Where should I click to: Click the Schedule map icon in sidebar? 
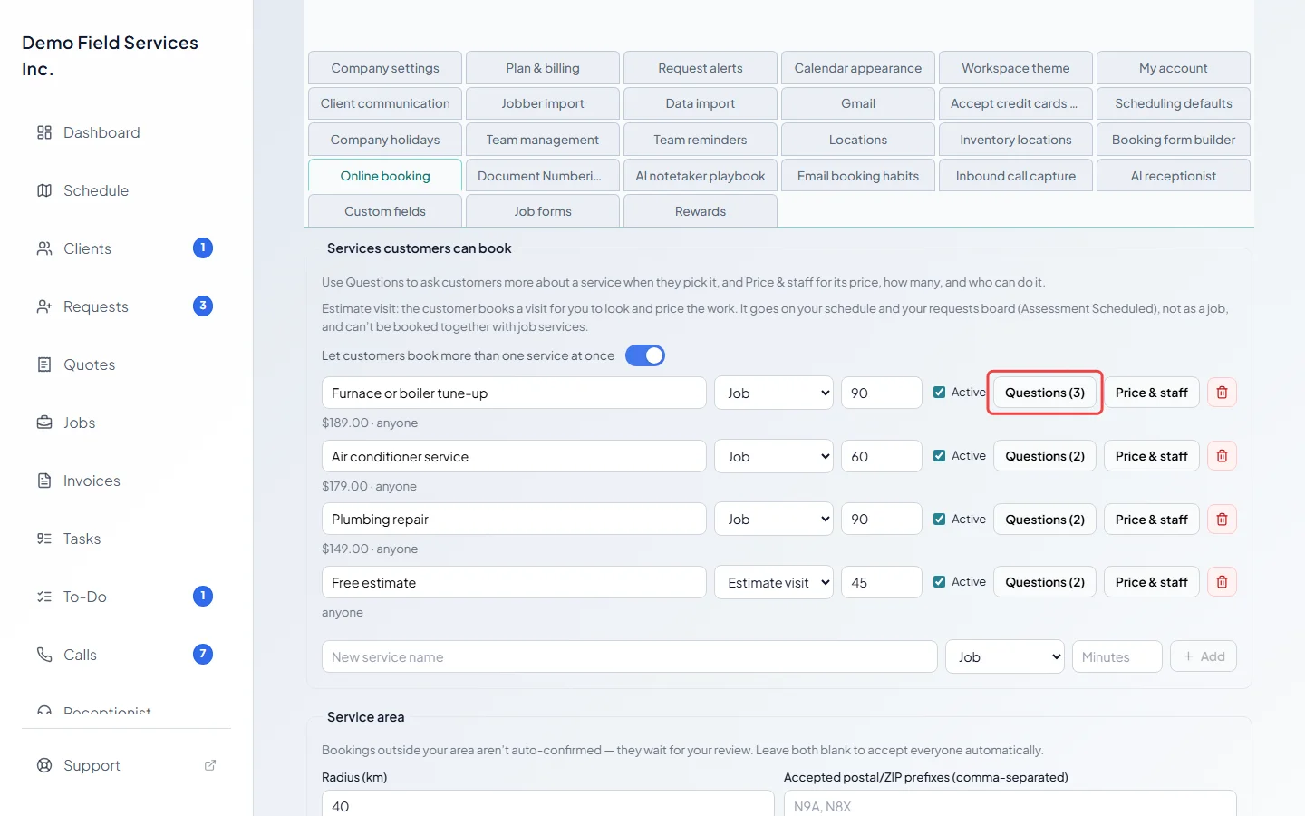44,190
